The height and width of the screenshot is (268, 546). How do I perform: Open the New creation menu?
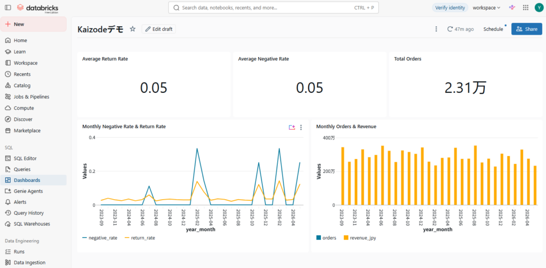(34, 24)
